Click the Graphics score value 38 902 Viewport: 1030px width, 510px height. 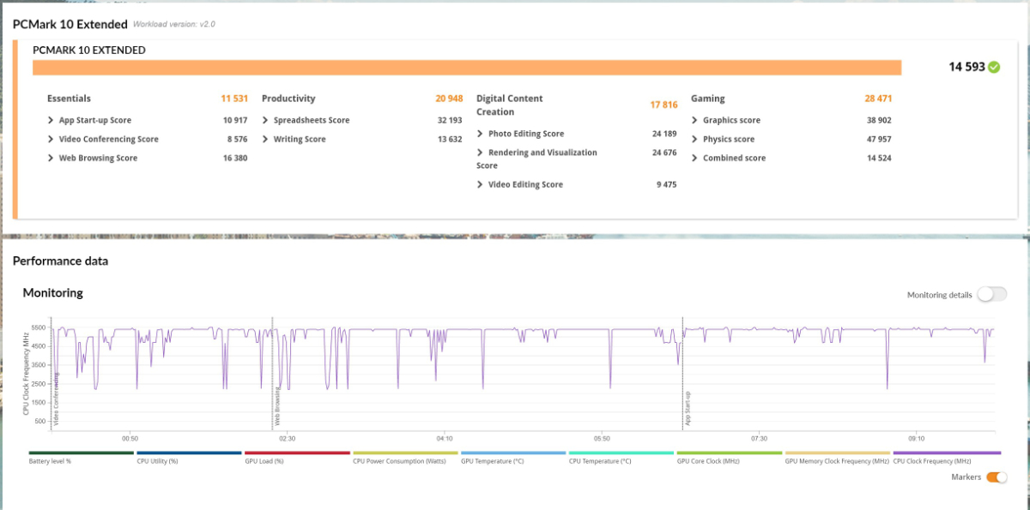coord(879,120)
